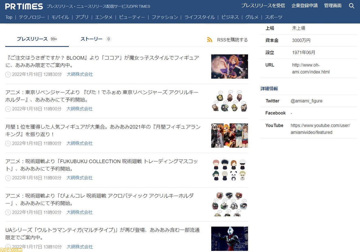Open ぴょんコレ 呪術廻戦 article
Viewport: 360px width, 252px height.
(x=100, y=200)
